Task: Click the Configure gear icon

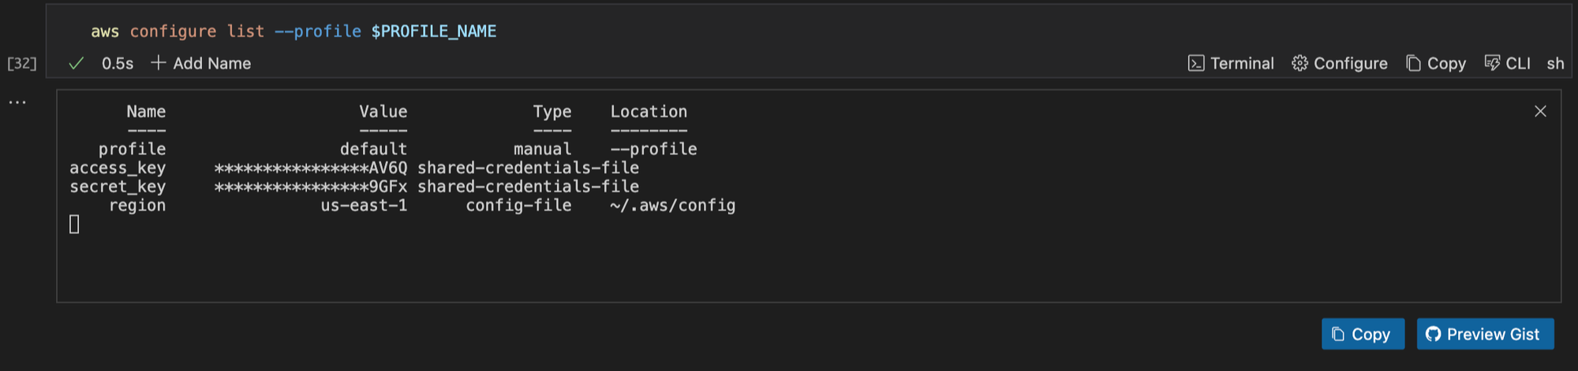Action: click(x=1300, y=63)
